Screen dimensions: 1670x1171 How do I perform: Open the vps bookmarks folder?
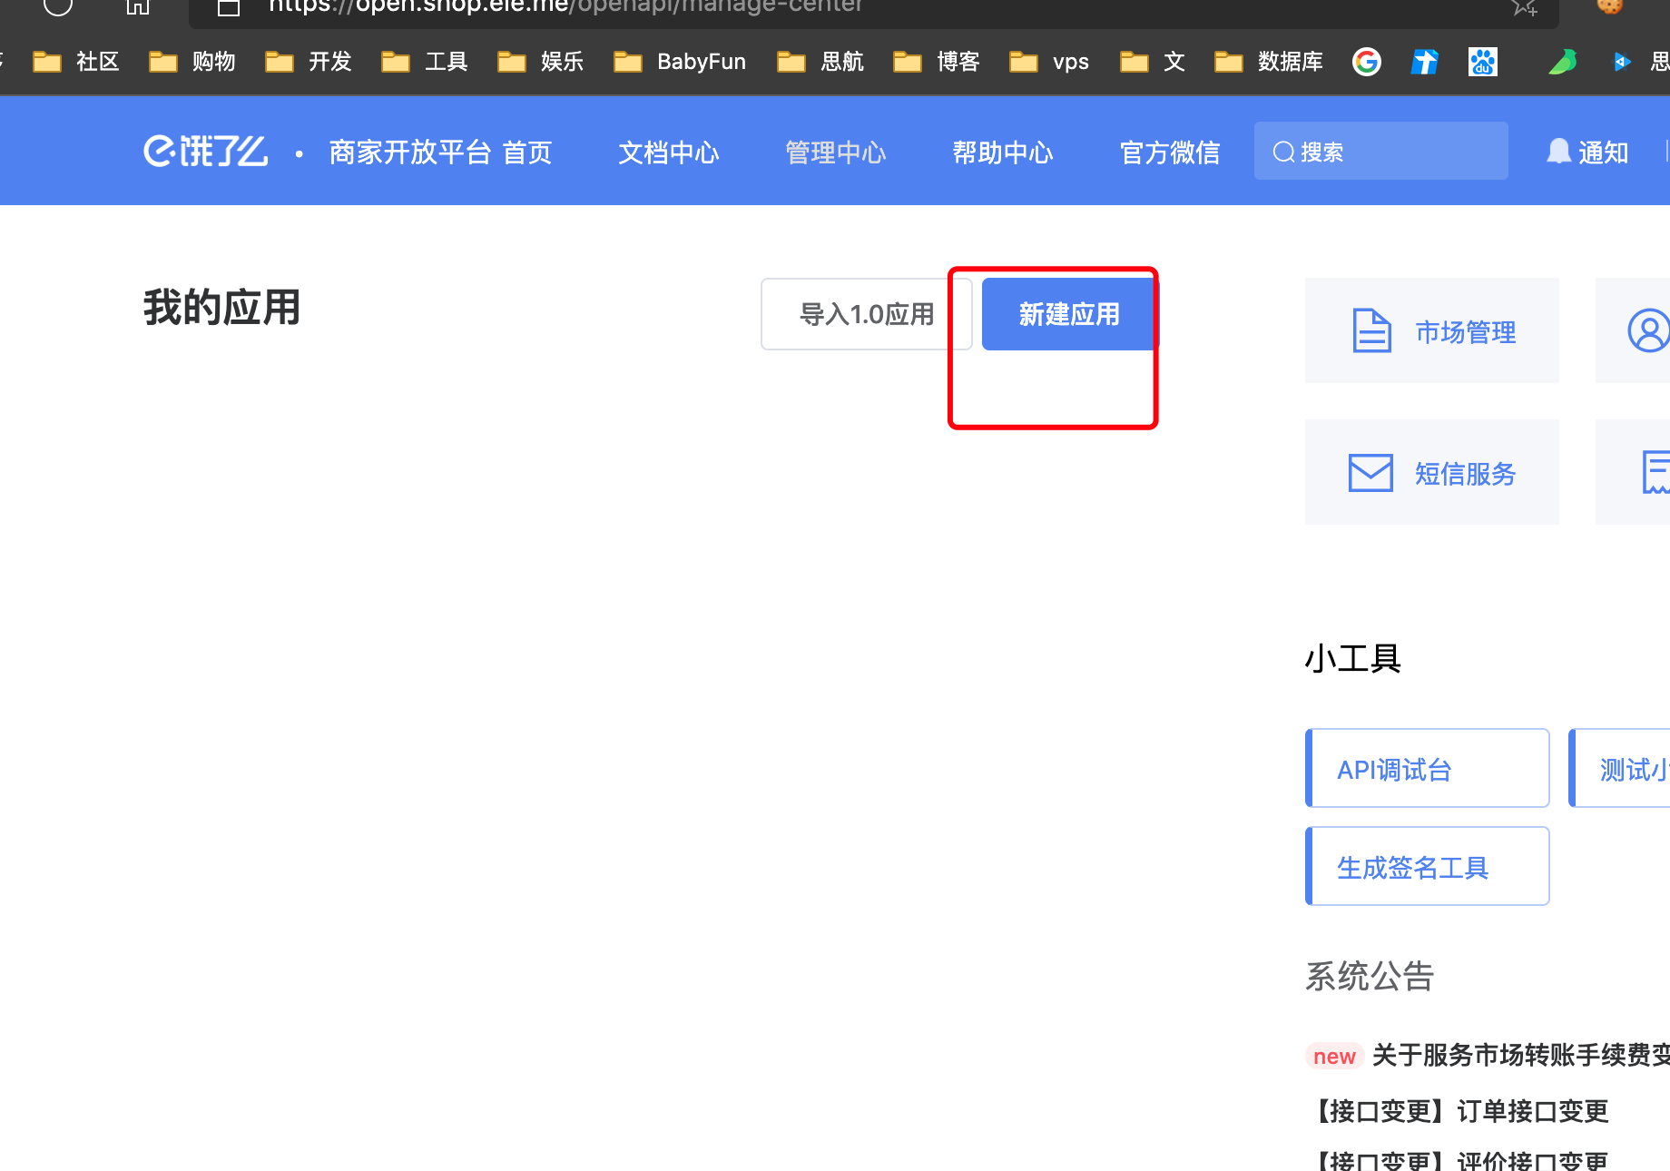pyautogui.click(x=1049, y=62)
